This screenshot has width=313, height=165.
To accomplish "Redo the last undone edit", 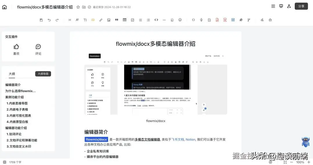I will point(57,20).
